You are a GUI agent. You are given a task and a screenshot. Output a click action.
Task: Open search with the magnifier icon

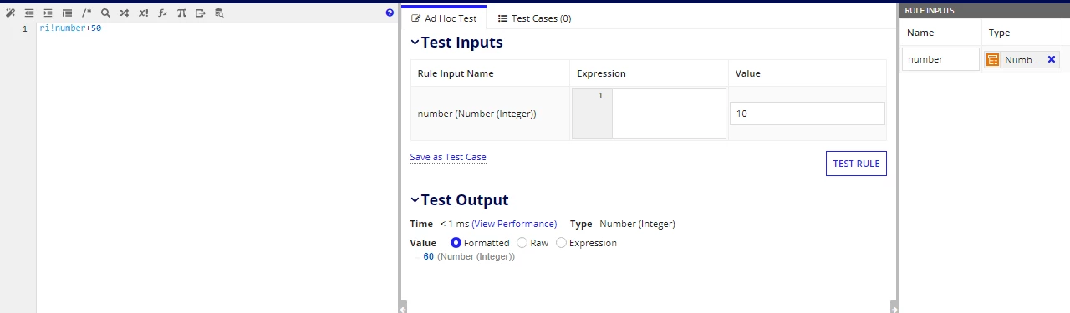tap(105, 13)
